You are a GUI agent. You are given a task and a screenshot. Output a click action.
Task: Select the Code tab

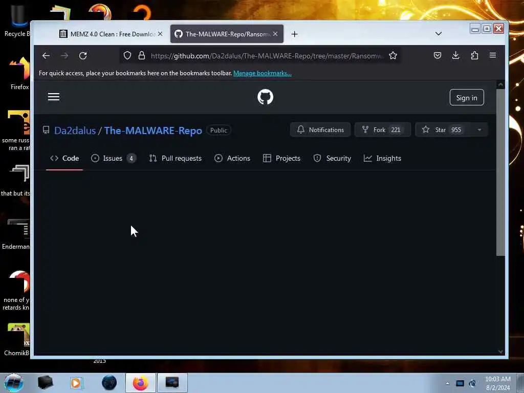pyautogui.click(x=64, y=159)
